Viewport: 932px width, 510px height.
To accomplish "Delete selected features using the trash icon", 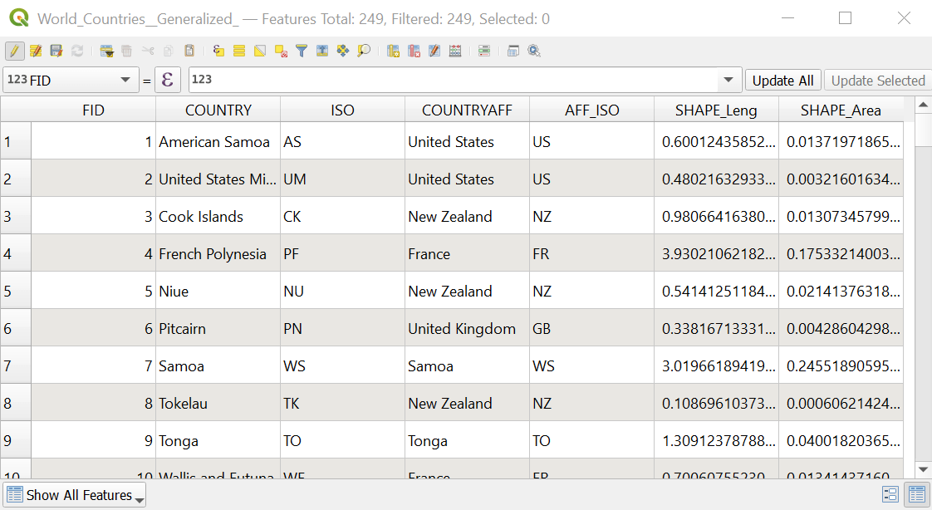I will tap(126, 51).
